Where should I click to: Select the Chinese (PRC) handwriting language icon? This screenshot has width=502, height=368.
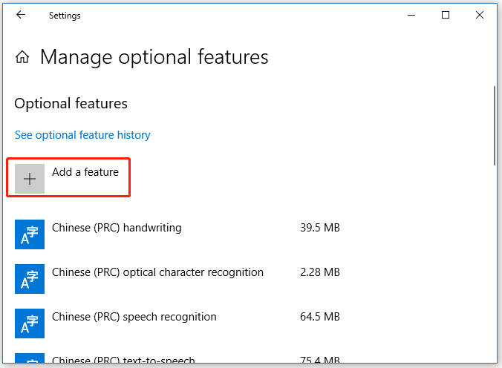click(30, 234)
